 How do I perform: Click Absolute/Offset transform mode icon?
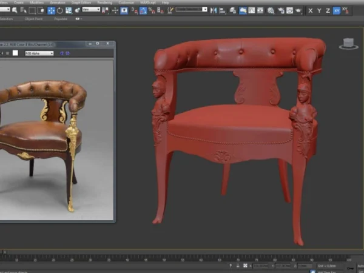tap(245, 266)
